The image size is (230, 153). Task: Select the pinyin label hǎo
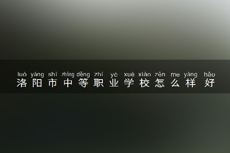coord(210,74)
